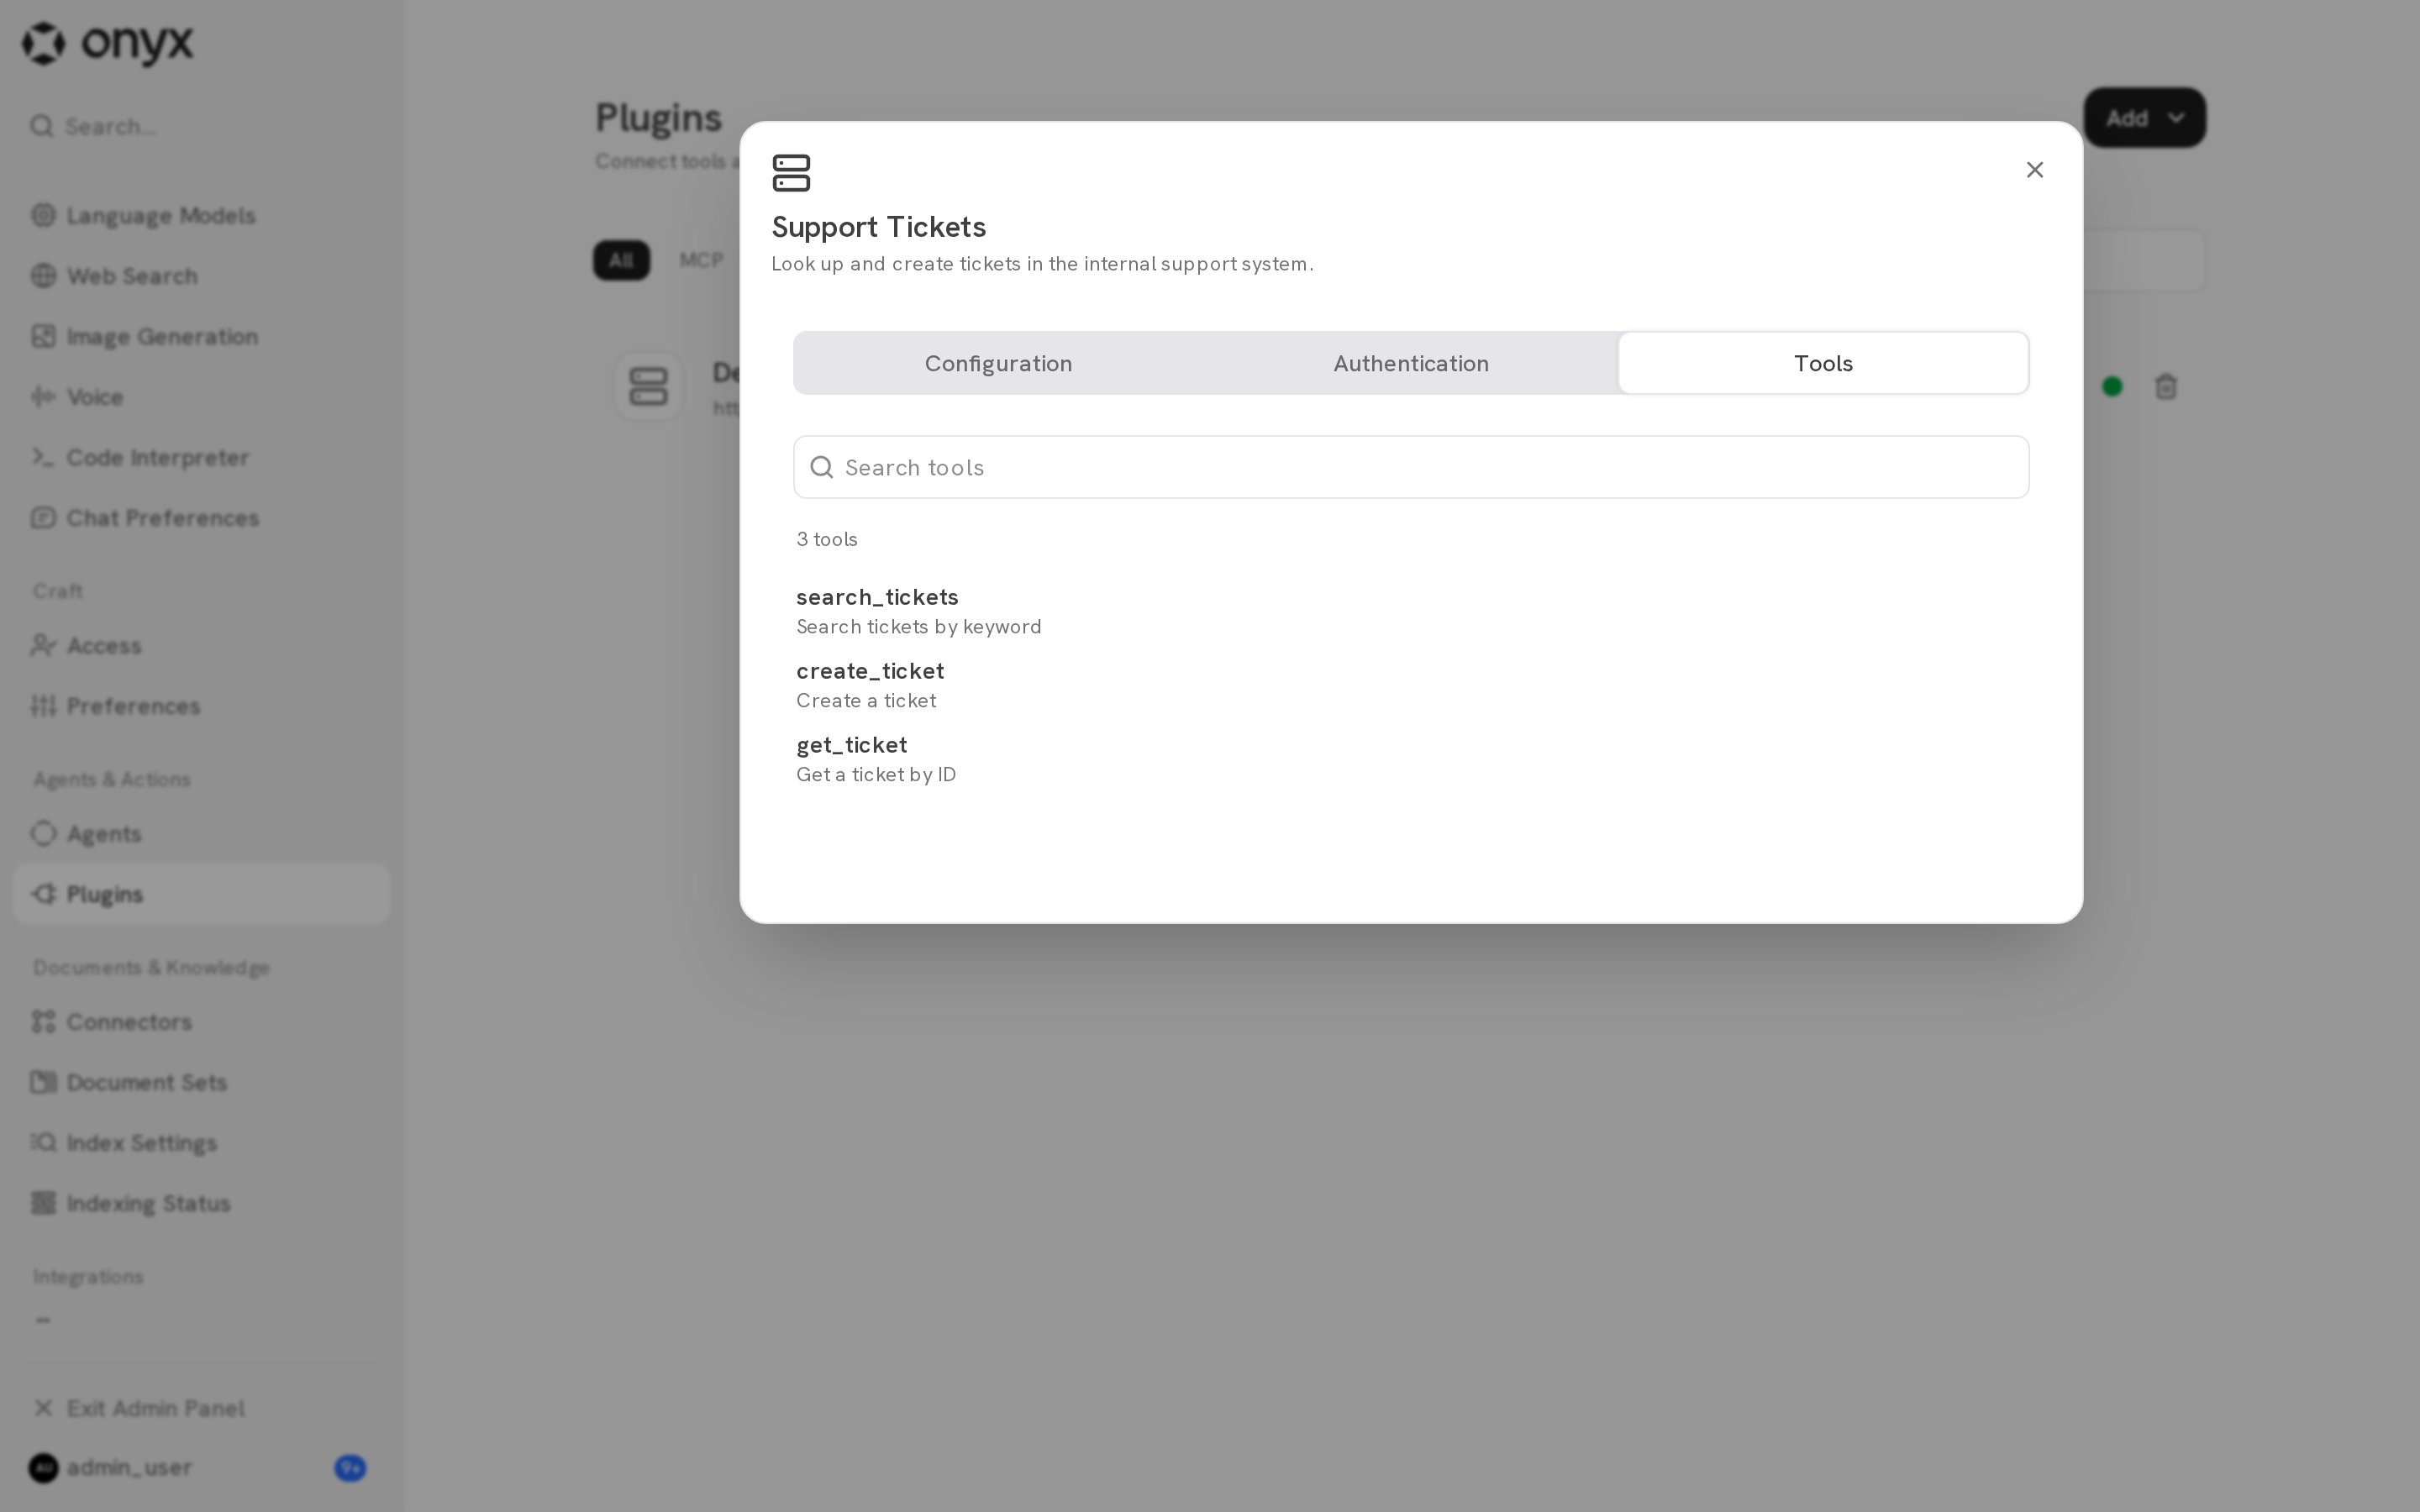2420x1512 pixels.
Task: Open the Authentication tab
Action: (x=1410, y=363)
